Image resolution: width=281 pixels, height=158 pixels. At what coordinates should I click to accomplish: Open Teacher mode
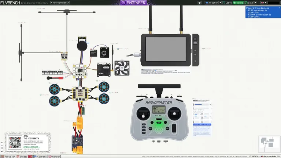pos(212,3)
